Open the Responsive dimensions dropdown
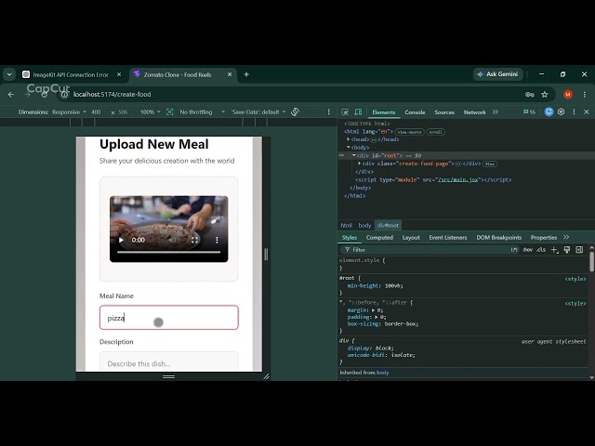This screenshot has width=595, height=446. click(x=69, y=111)
